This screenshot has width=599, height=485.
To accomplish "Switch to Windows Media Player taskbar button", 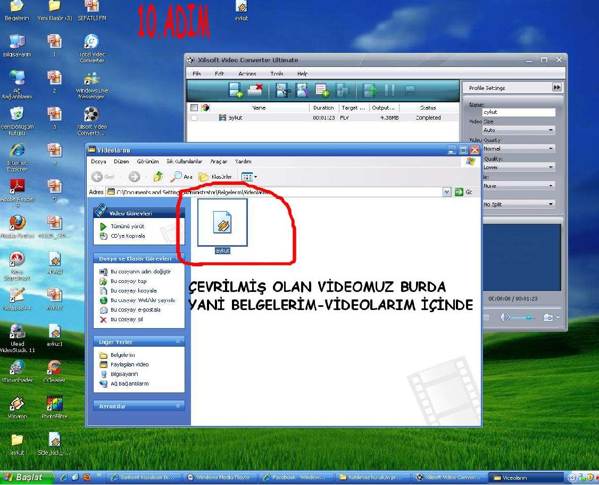I will coord(220,478).
